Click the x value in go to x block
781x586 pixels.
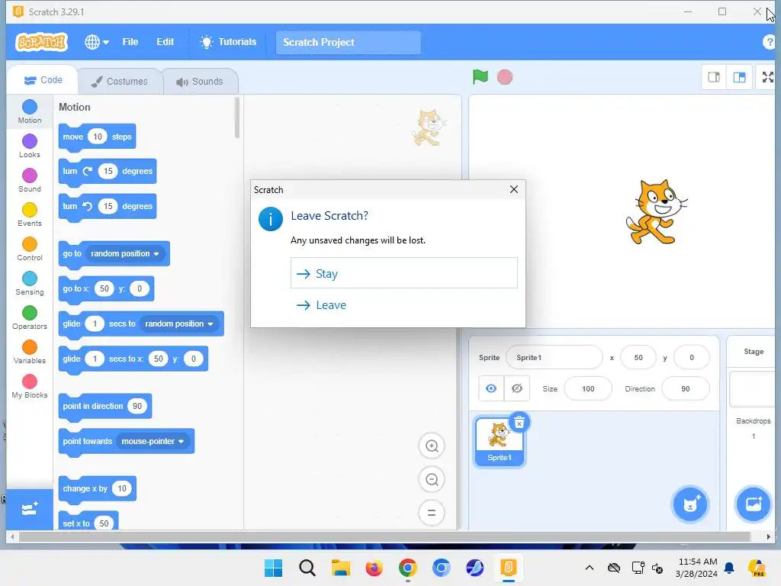click(x=104, y=288)
